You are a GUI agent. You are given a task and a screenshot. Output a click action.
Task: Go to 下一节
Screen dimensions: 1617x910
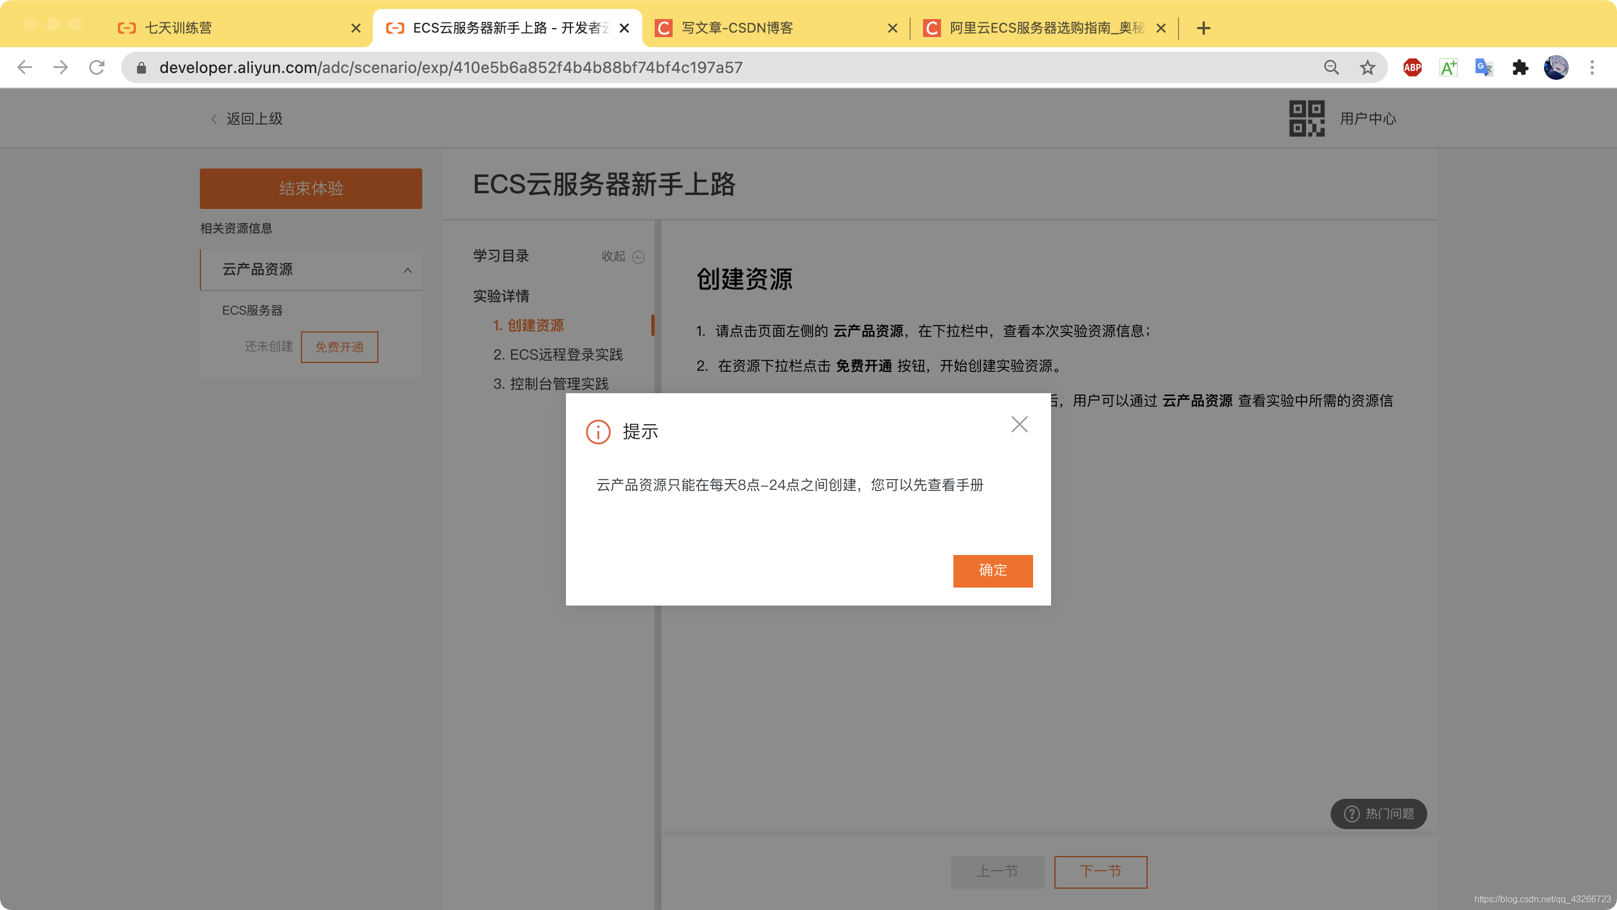tap(1100, 872)
